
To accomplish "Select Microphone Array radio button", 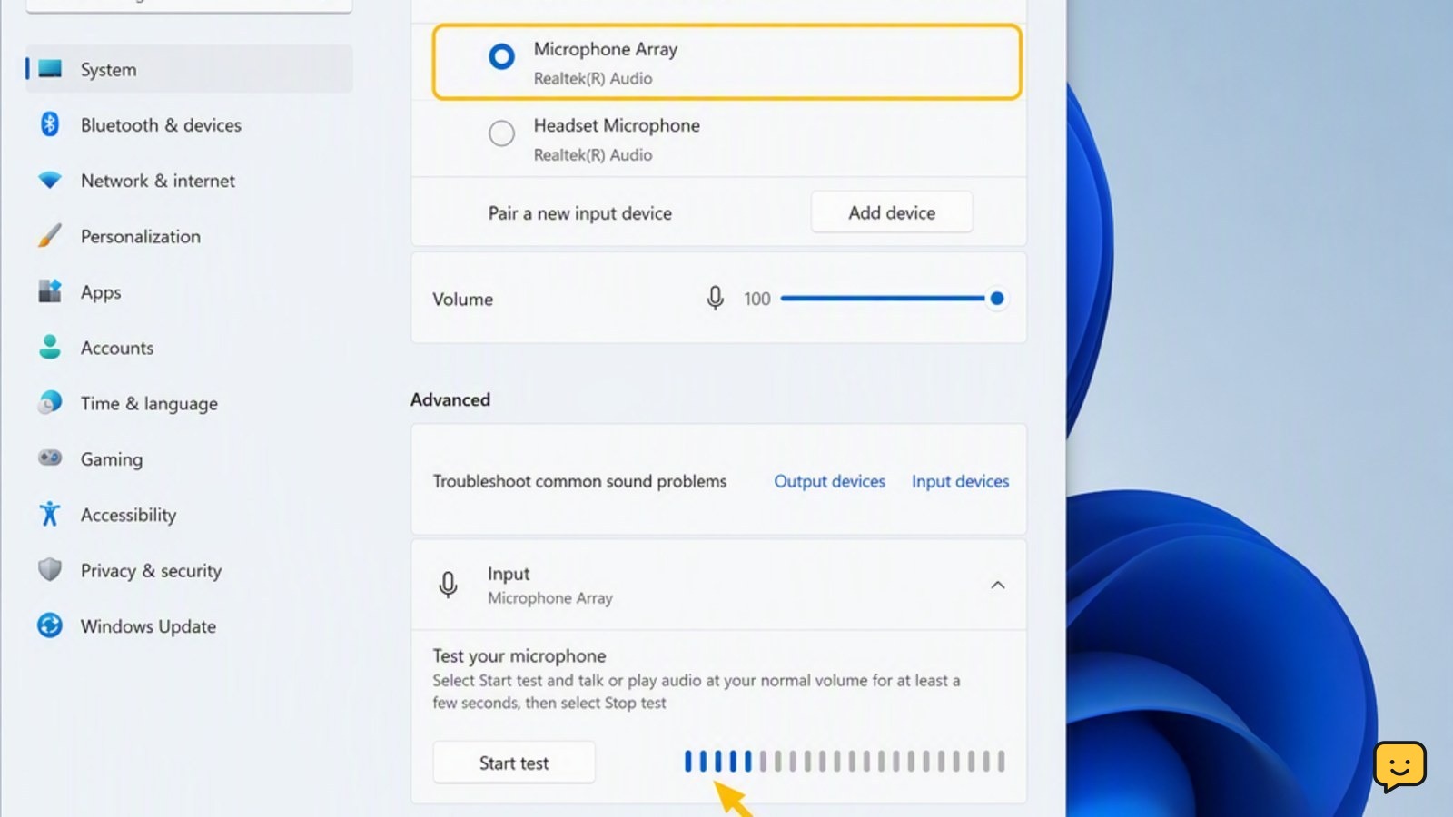I will point(501,56).
